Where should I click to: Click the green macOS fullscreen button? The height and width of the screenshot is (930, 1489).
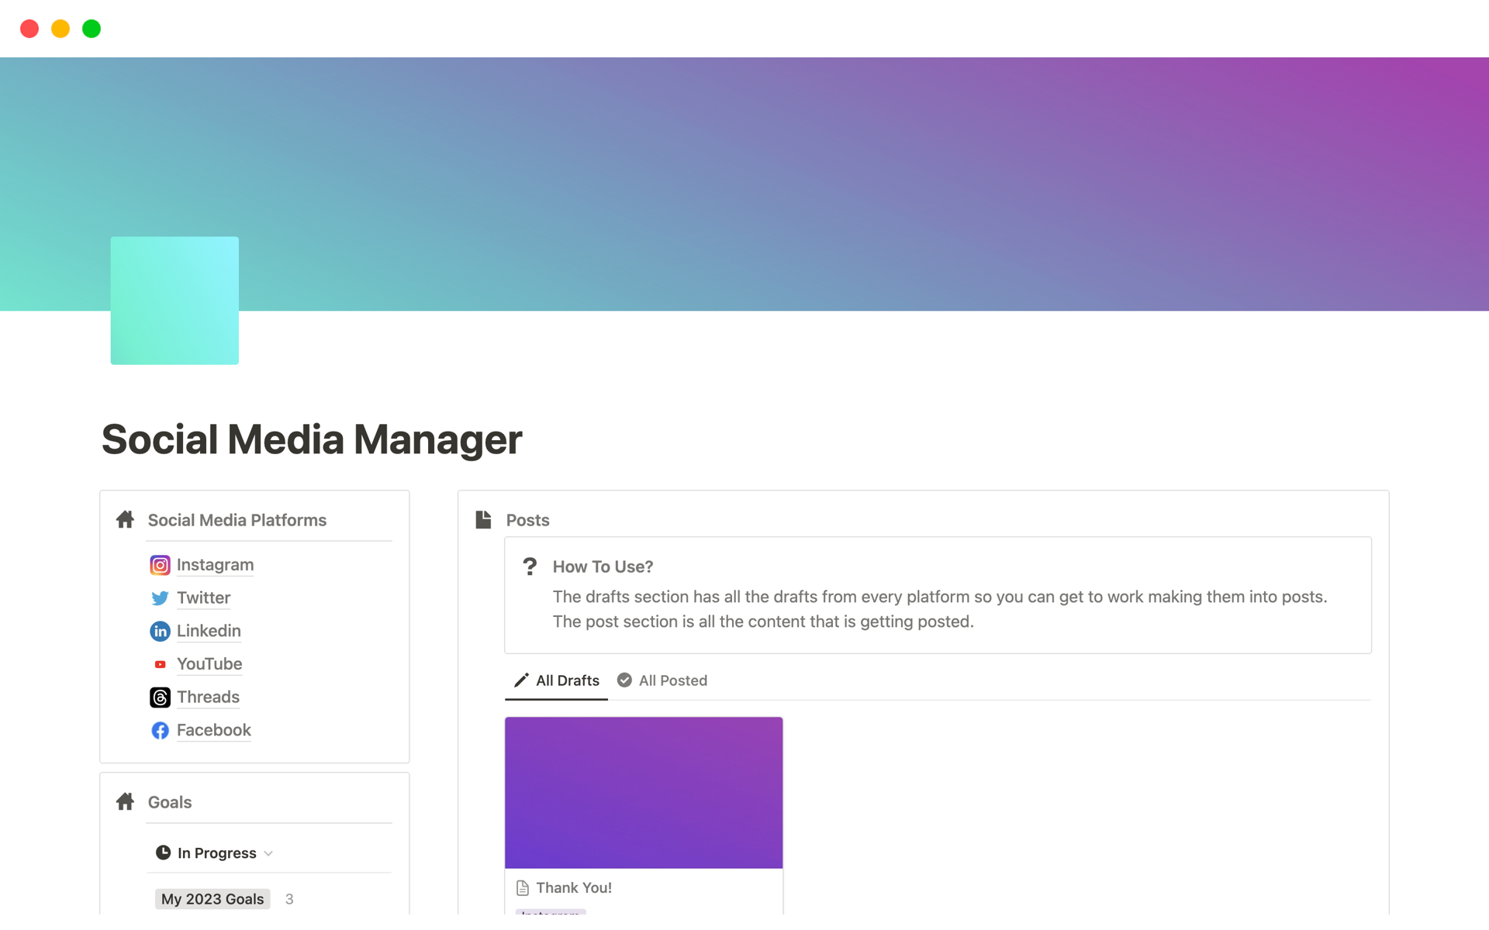(x=92, y=29)
